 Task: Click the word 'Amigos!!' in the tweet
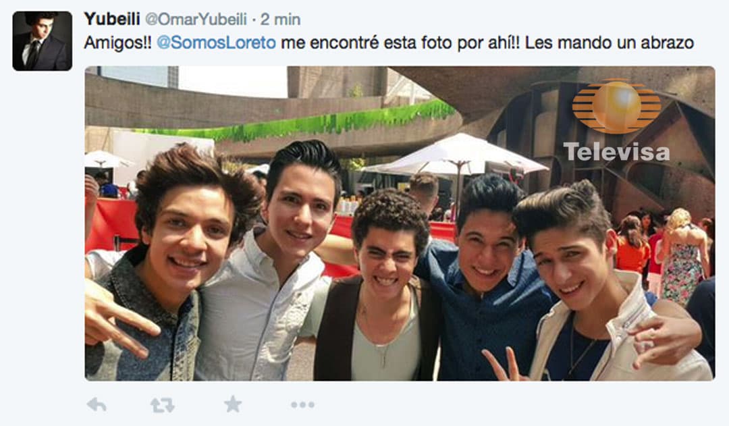(x=117, y=43)
